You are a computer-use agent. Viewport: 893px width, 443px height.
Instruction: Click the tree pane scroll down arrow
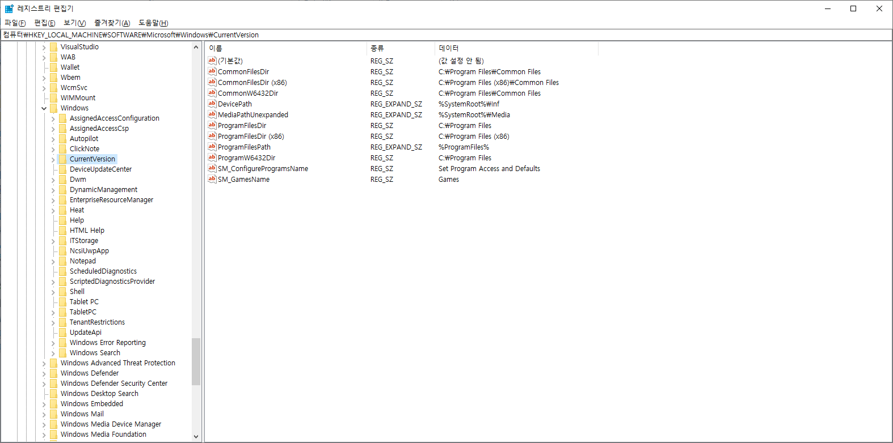[x=196, y=436]
